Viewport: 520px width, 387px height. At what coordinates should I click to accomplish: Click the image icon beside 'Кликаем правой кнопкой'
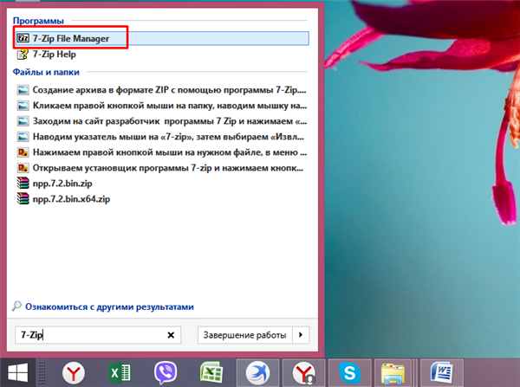[23, 106]
